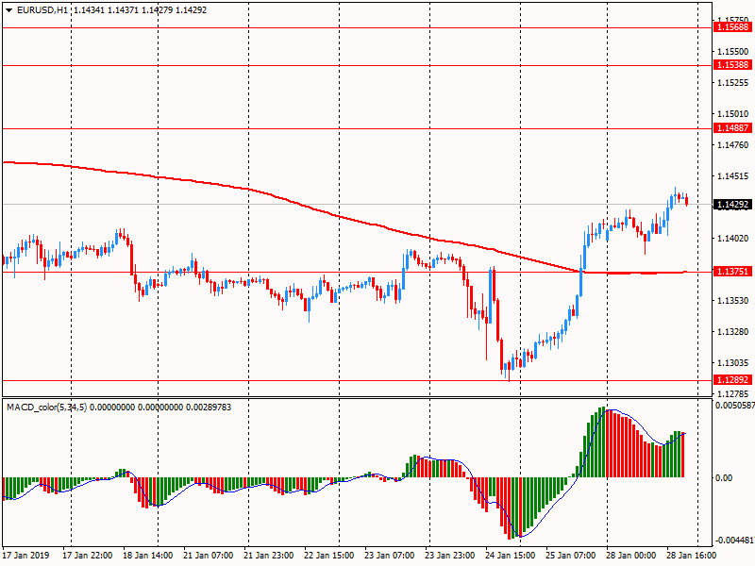Viewport: 755px width, 566px height.
Task: Click the 28 Jan 00:00 time label
Action: point(631,555)
